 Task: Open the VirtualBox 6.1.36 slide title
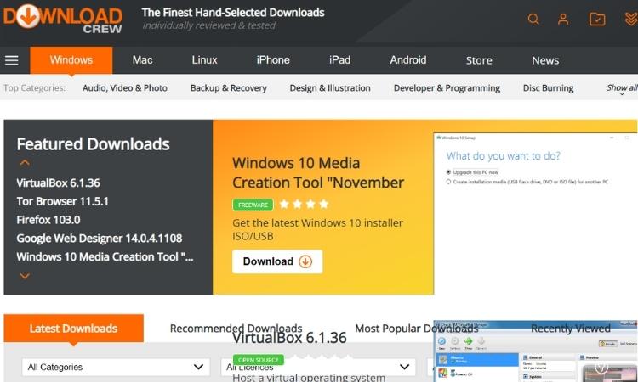pos(289,338)
